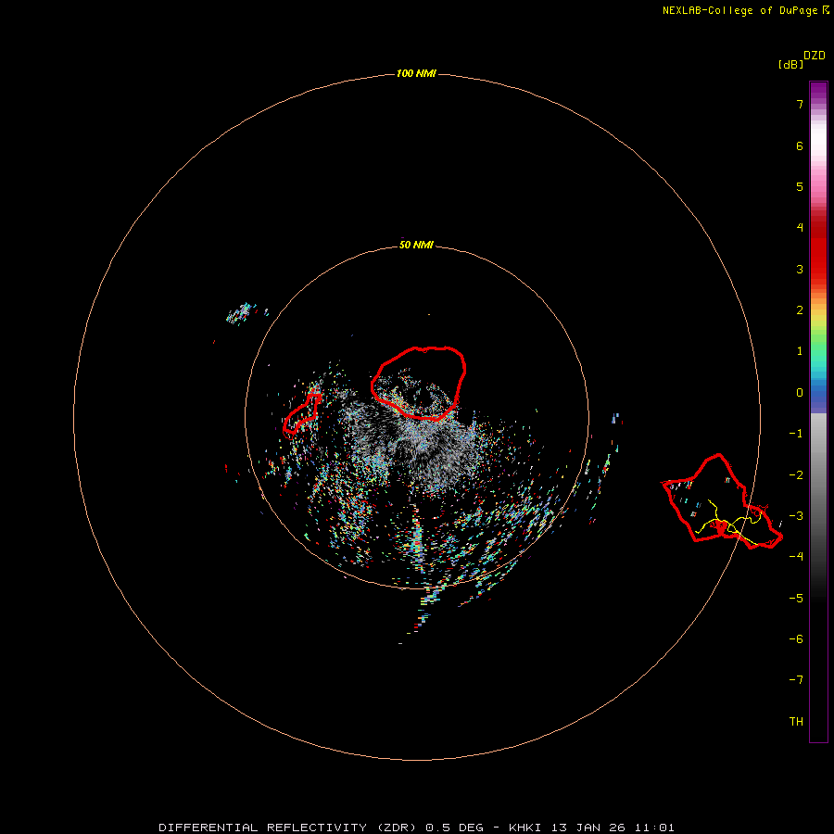Click the KHKI station ID in the caption
This screenshot has width=834, height=834.
point(524,828)
